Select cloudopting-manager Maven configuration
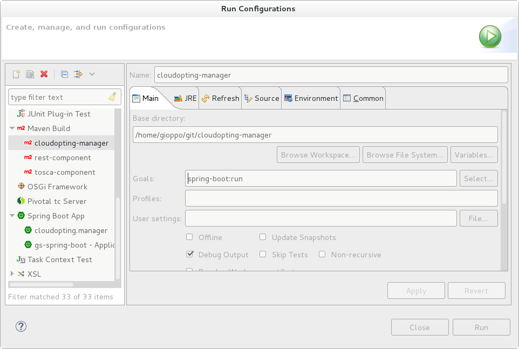This screenshot has width=519, height=349. [62, 143]
